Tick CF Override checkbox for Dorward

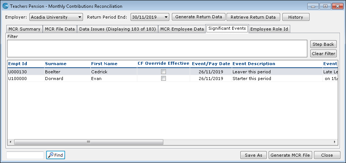click(163, 79)
